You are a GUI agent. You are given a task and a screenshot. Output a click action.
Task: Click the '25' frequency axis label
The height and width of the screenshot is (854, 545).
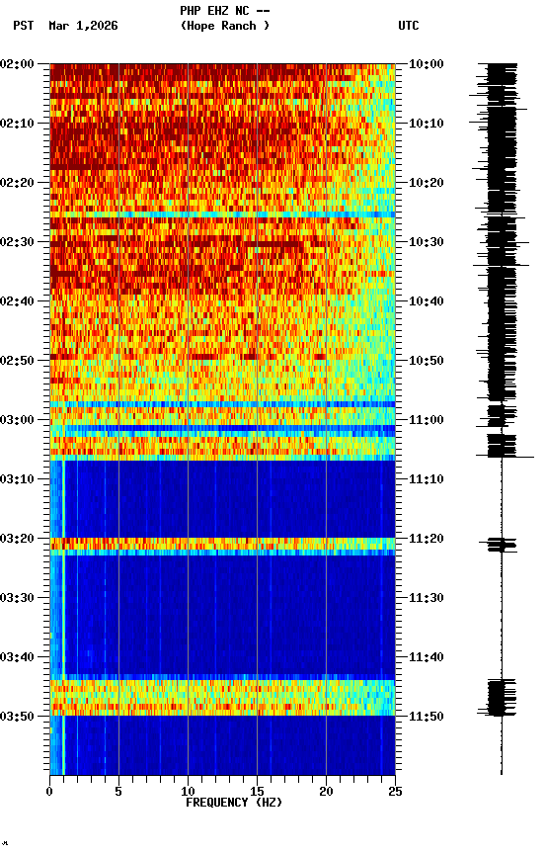pos(395,792)
